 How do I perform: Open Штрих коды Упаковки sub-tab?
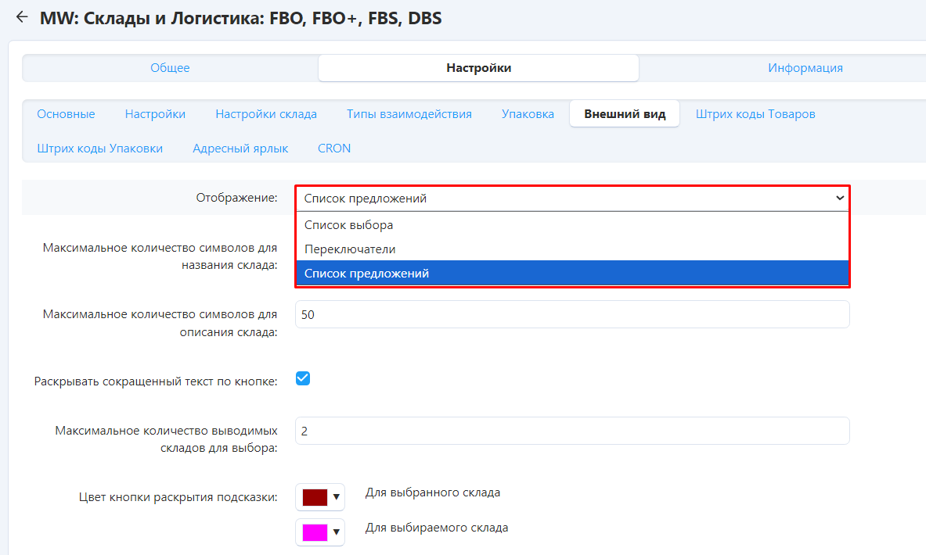coord(100,149)
